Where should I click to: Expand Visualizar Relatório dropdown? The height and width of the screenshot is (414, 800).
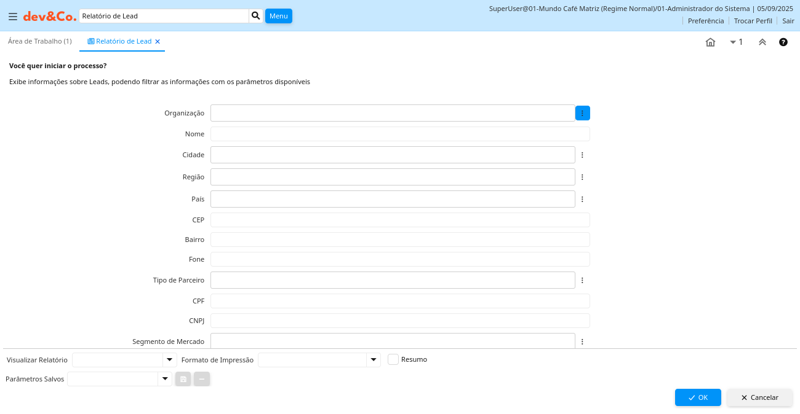tap(169, 359)
